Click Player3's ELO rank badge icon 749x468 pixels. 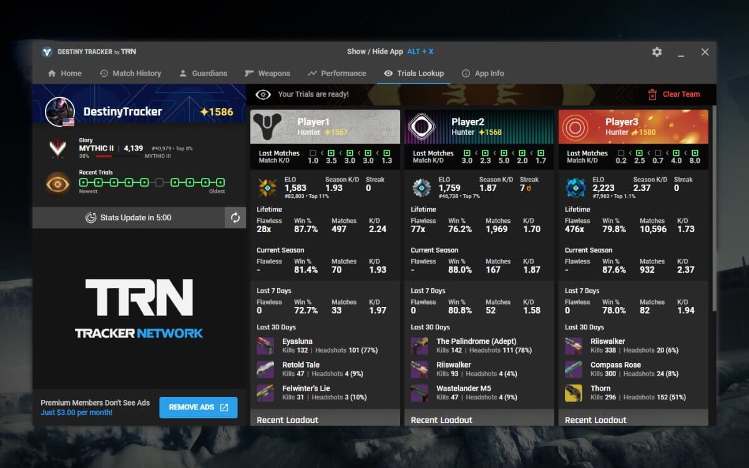575,188
